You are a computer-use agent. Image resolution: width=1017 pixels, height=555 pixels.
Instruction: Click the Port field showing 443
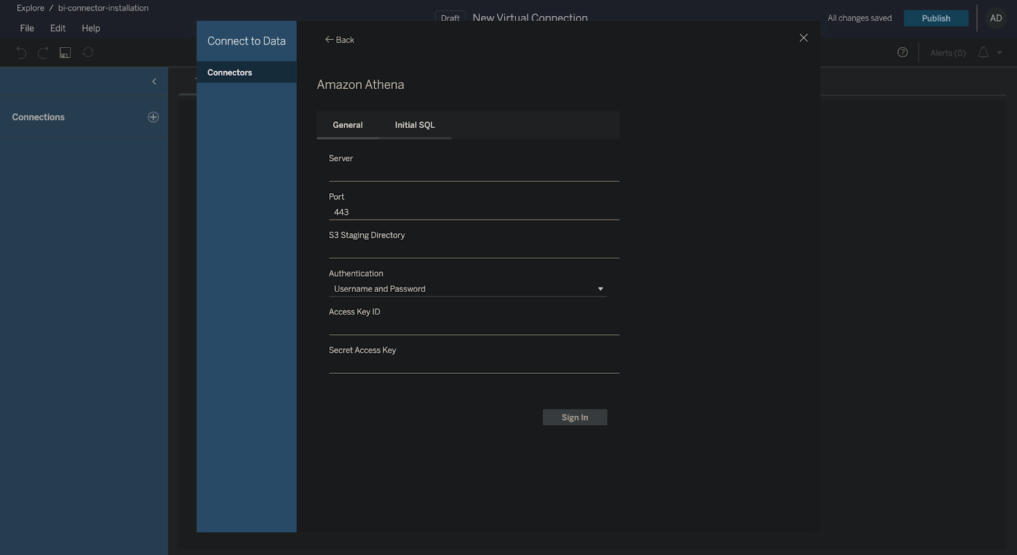point(474,212)
